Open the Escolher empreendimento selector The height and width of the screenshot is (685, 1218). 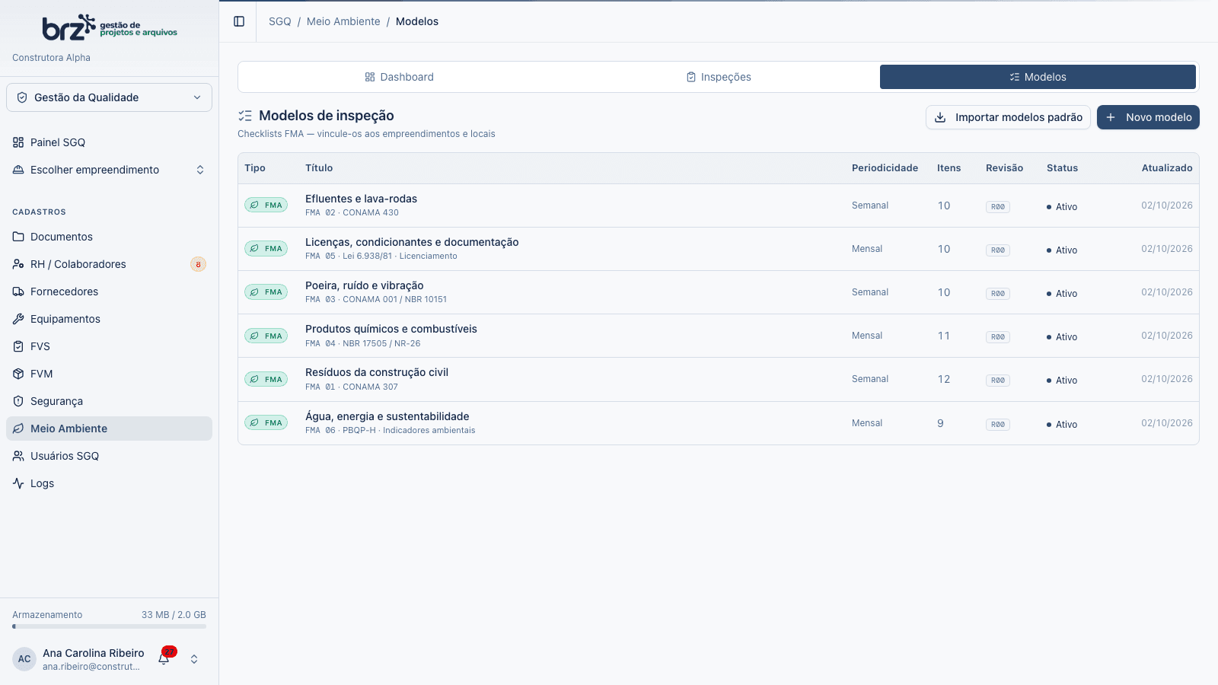coord(109,170)
